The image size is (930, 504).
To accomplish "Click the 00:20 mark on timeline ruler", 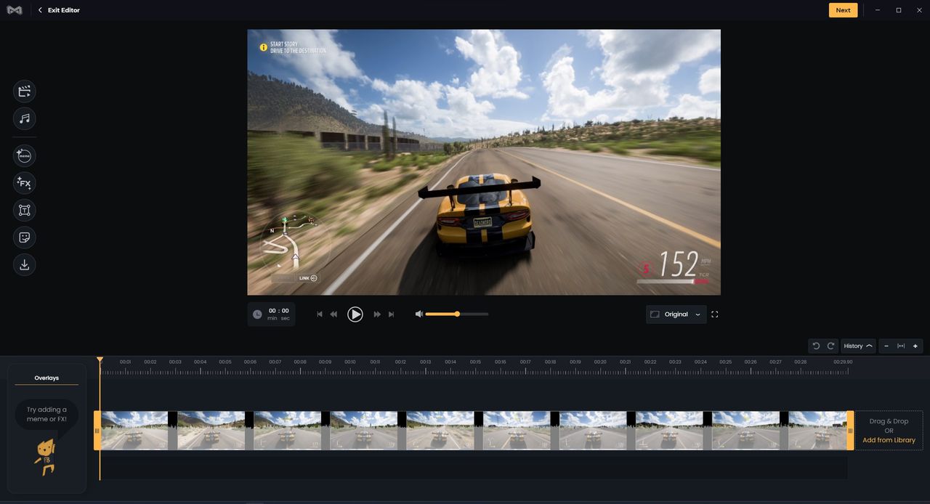I will [x=600, y=362].
